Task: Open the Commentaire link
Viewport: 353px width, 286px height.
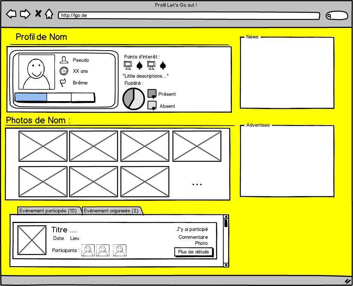Action: click(x=193, y=237)
